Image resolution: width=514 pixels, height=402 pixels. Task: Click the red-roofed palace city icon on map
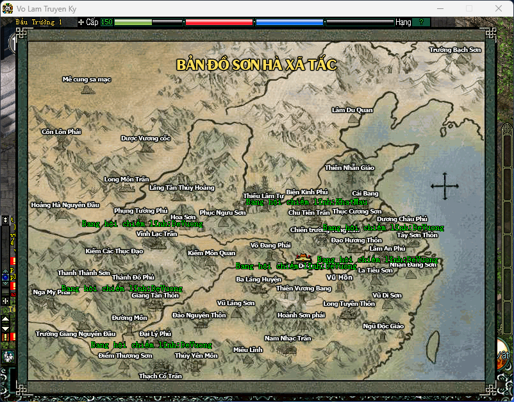click(303, 258)
